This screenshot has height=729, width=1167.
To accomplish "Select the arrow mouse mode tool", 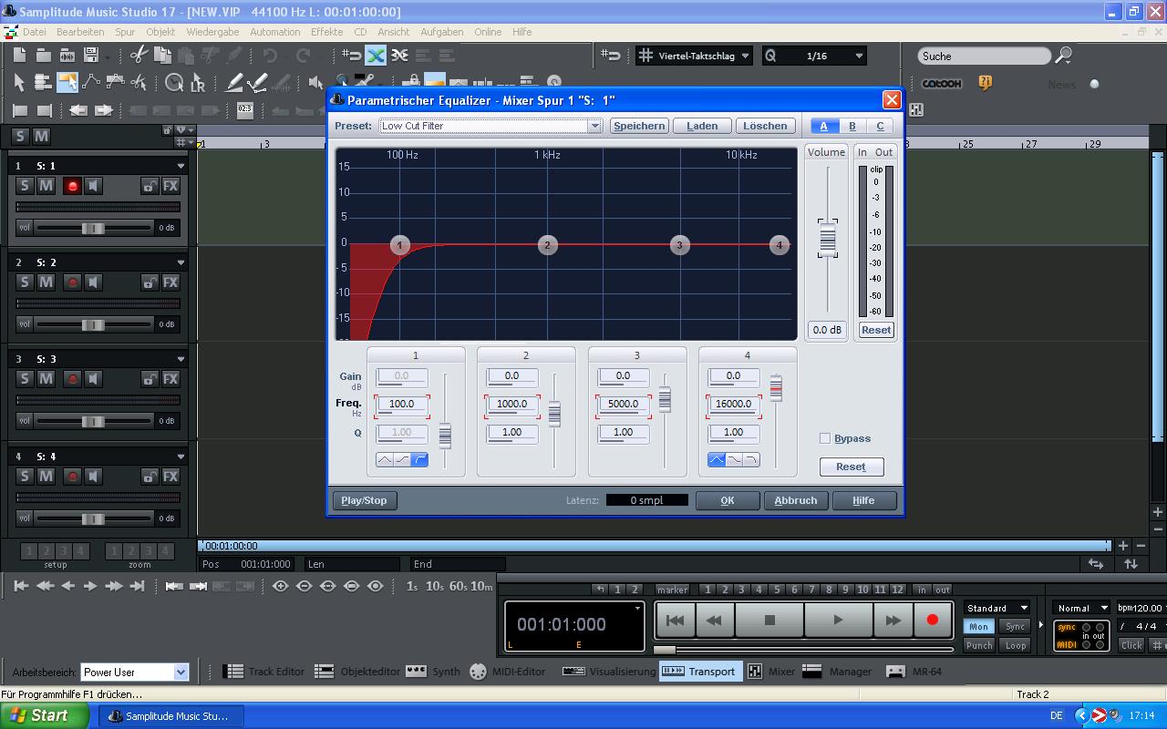I will (x=19, y=83).
